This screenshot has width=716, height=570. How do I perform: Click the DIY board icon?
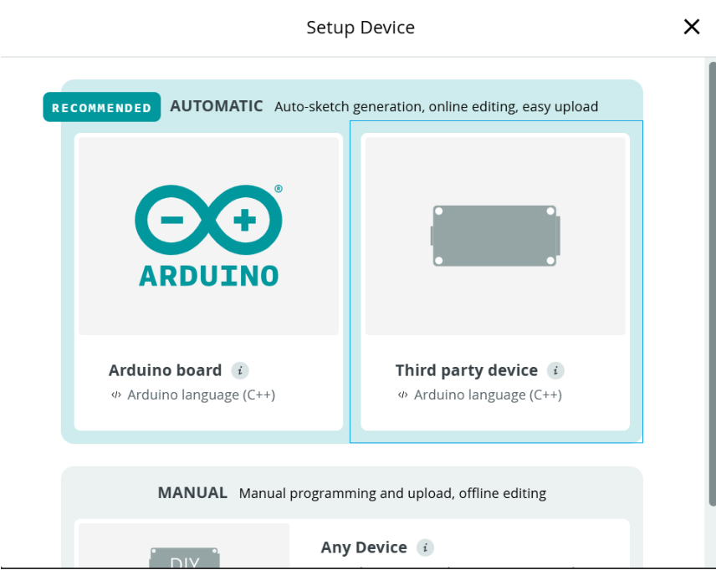pyautogui.click(x=185, y=557)
